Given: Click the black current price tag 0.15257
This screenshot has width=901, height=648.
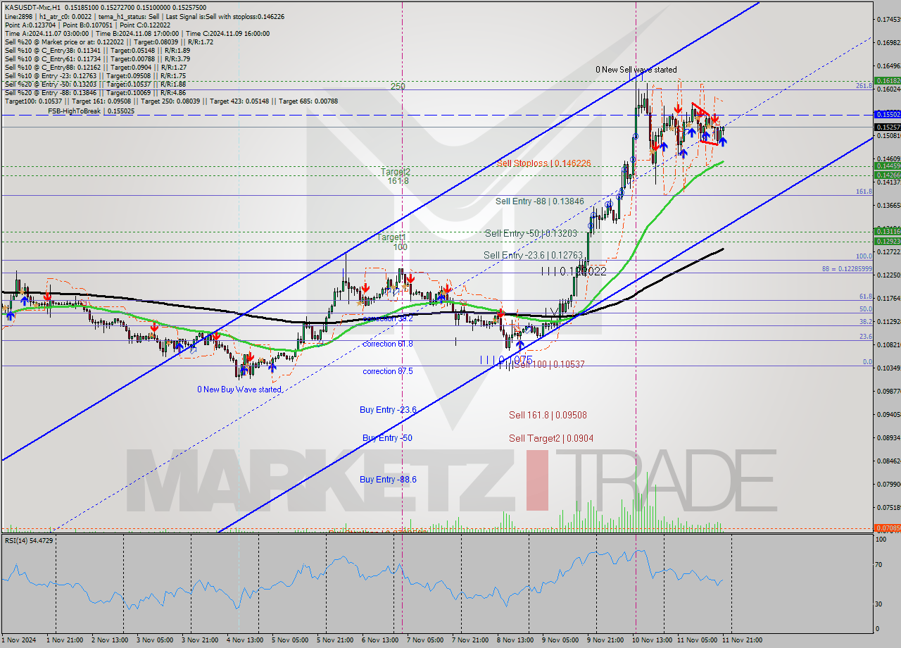Looking at the screenshot, I should point(888,127).
